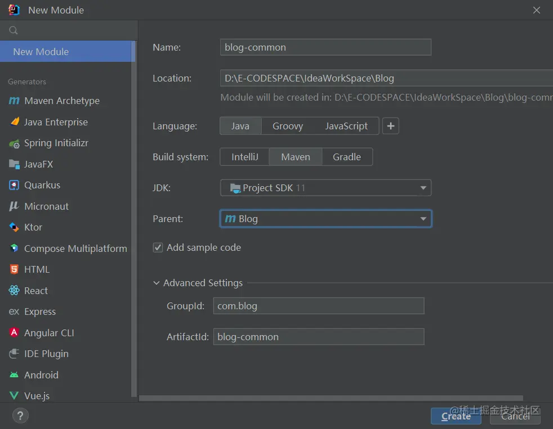Image resolution: width=553 pixels, height=429 pixels.
Task: Click the Compose Multiplatform icon
Action: click(14, 249)
